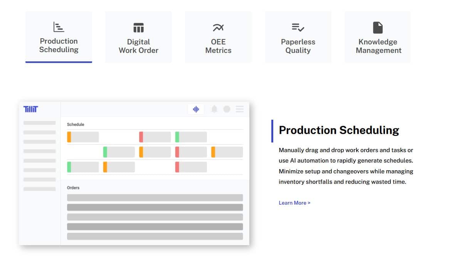The image size is (454, 256).
Task: Click the Gantt chart icon for Production Scheduling
Action: pyautogui.click(x=59, y=27)
